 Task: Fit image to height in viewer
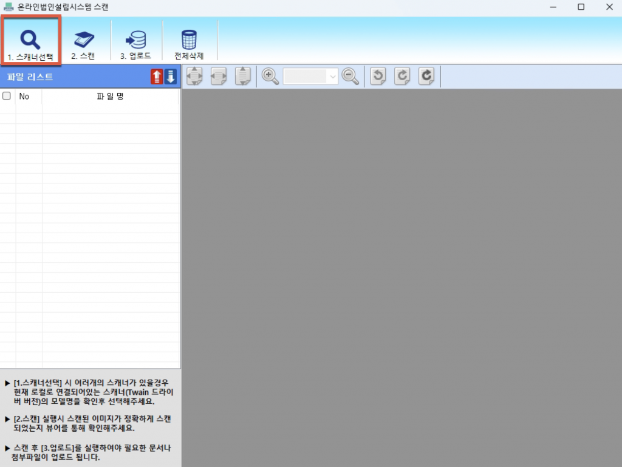pos(243,76)
